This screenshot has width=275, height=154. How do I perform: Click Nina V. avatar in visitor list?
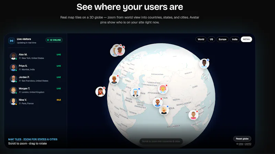(x=13, y=102)
